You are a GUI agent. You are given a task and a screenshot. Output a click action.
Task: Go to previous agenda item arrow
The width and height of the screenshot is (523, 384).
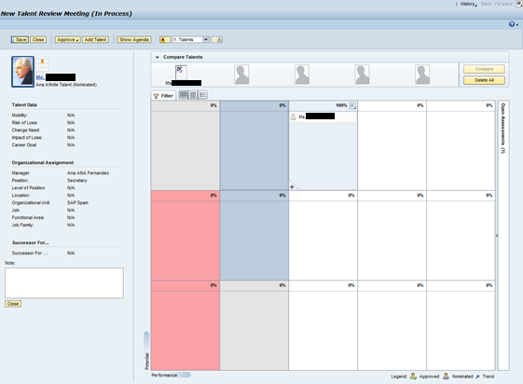click(x=165, y=40)
